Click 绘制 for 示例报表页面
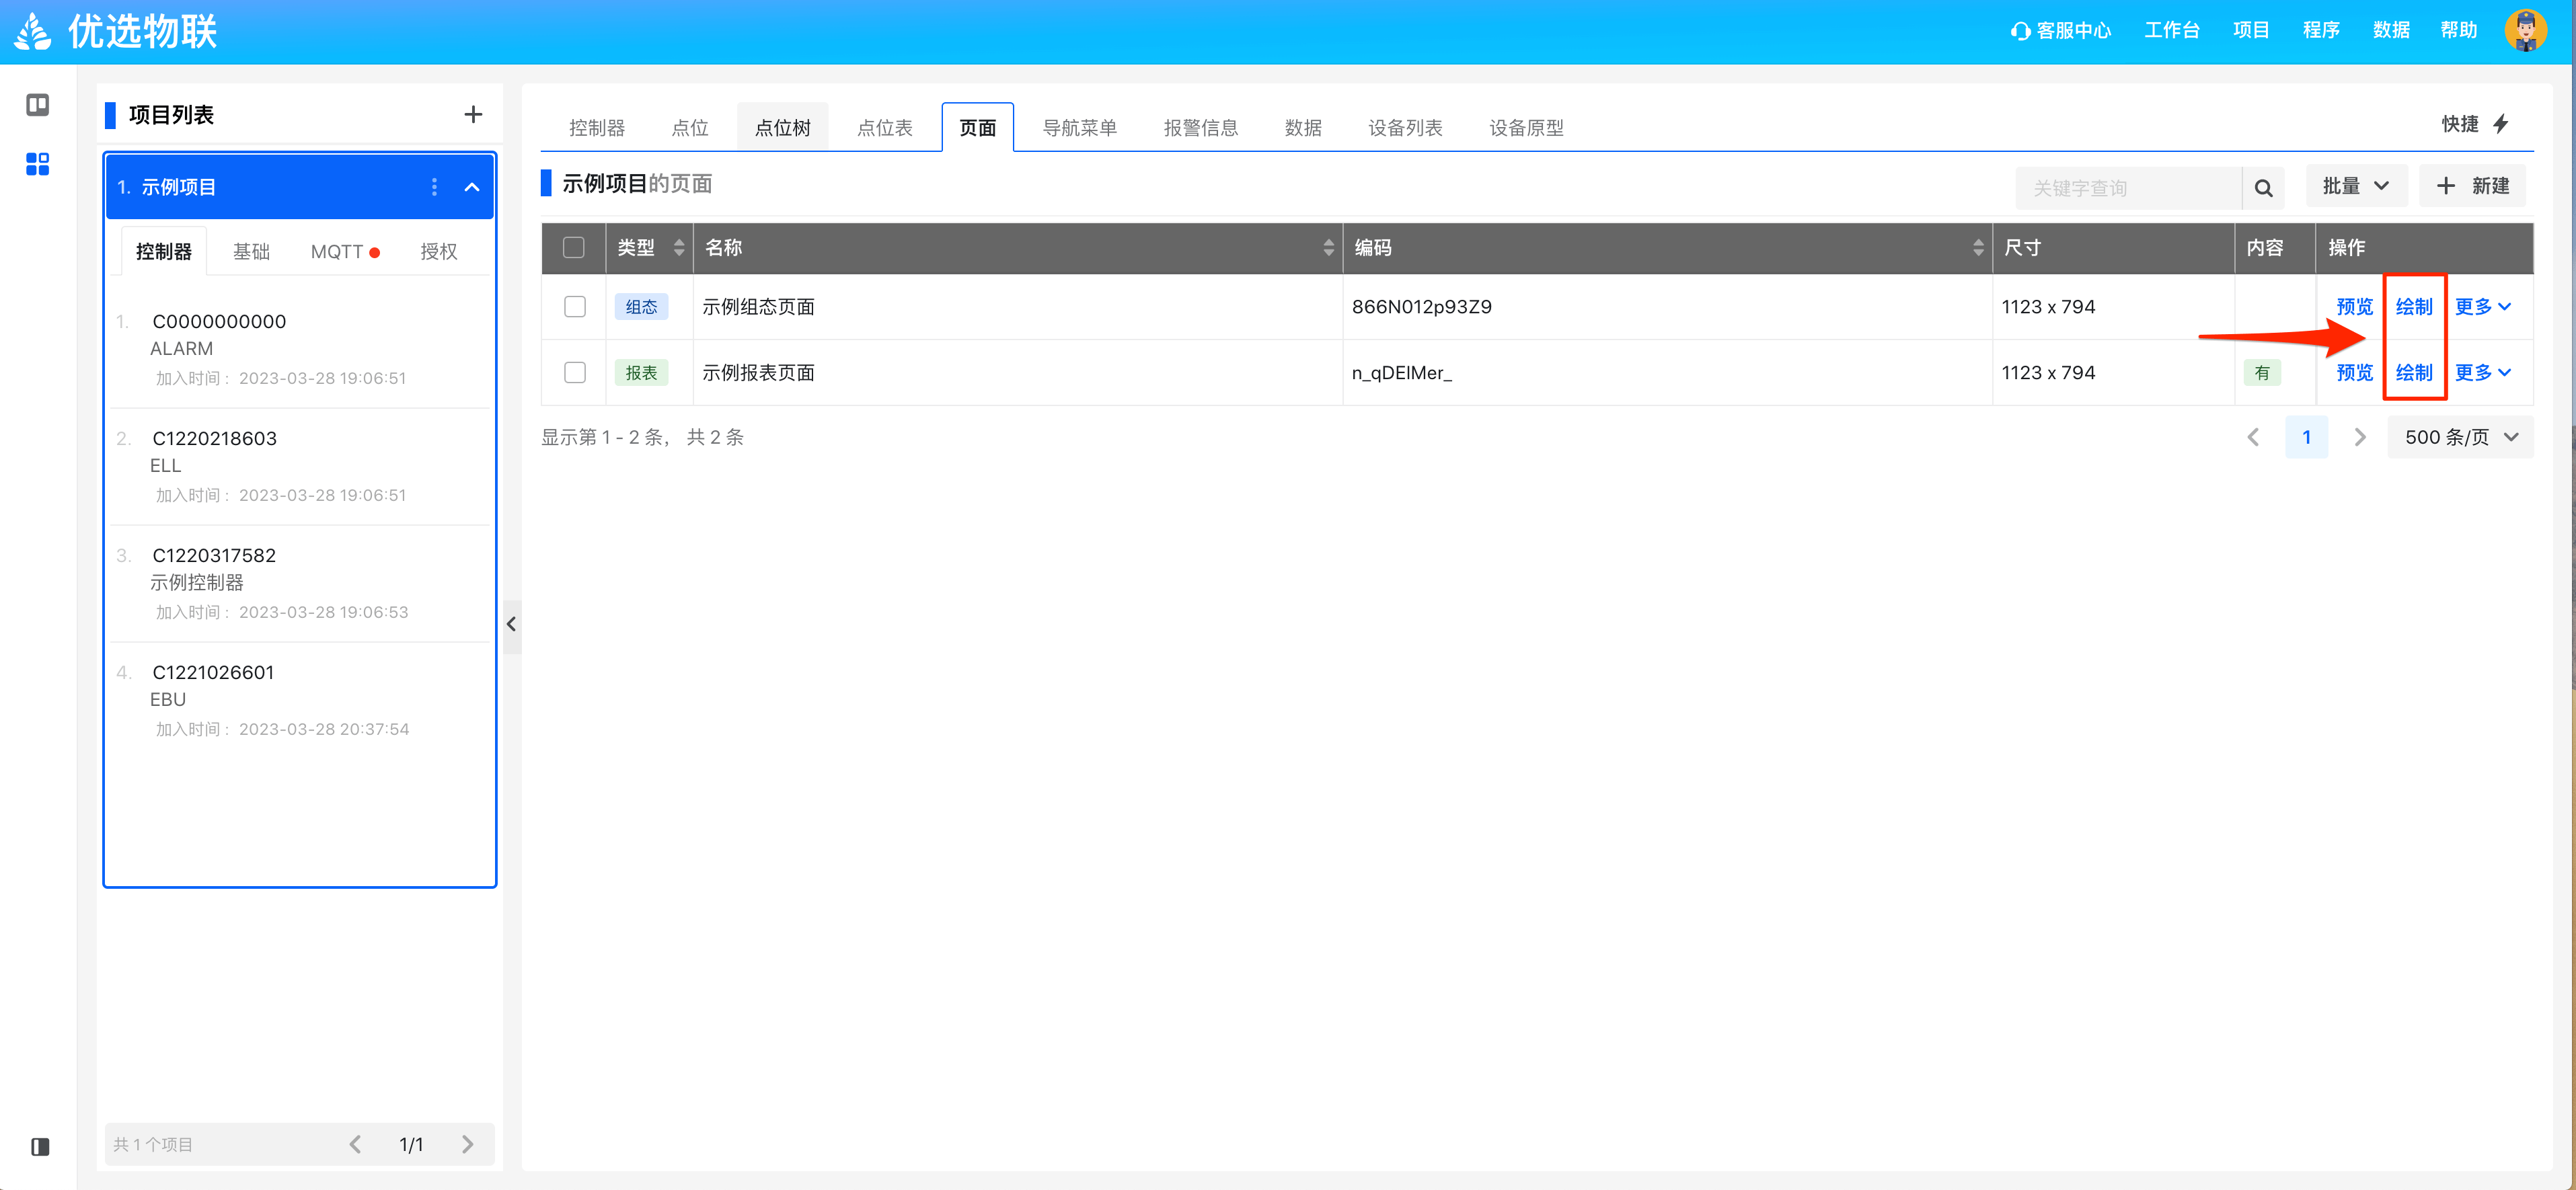The height and width of the screenshot is (1190, 2576). [2414, 373]
